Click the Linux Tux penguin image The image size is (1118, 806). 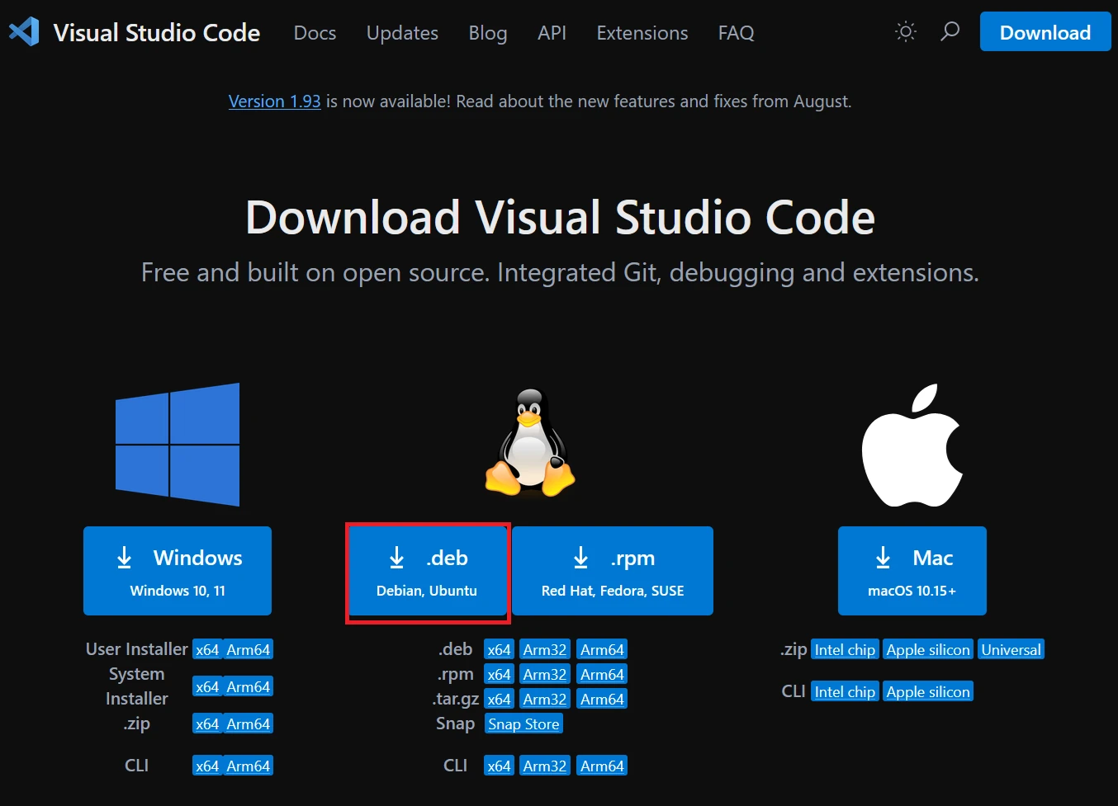[x=530, y=443]
